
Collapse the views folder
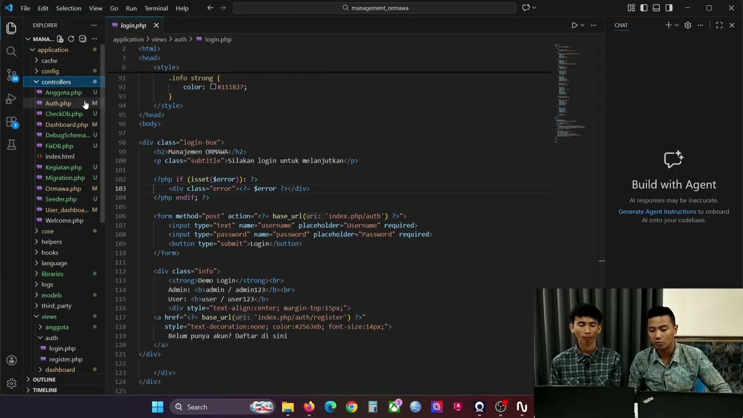64,316
